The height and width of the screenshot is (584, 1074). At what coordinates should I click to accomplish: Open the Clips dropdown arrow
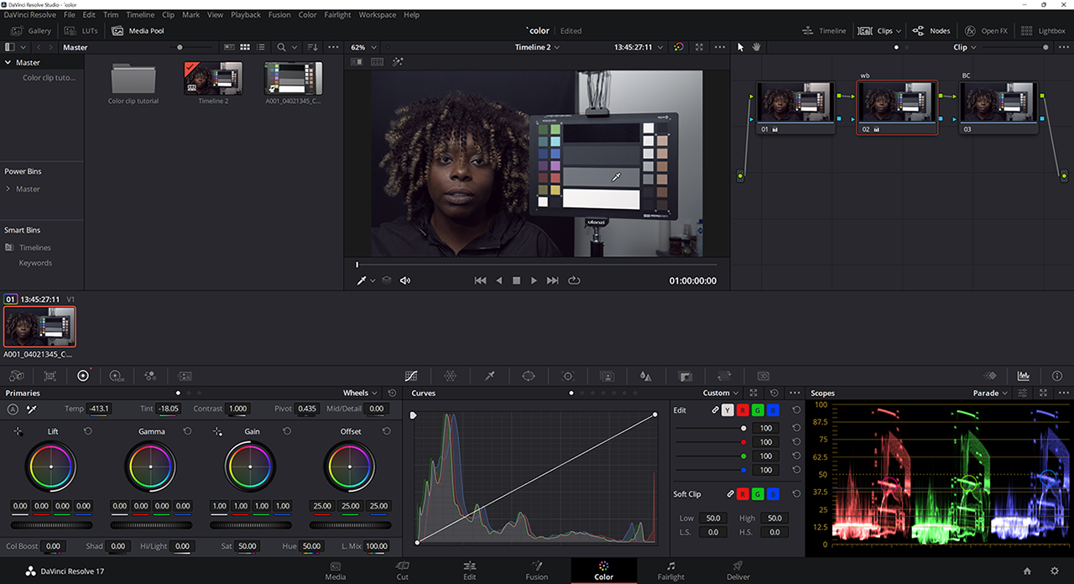[x=898, y=31]
